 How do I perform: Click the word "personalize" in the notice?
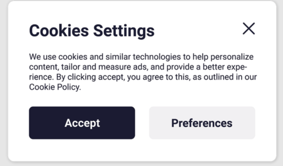(x=232, y=57)
